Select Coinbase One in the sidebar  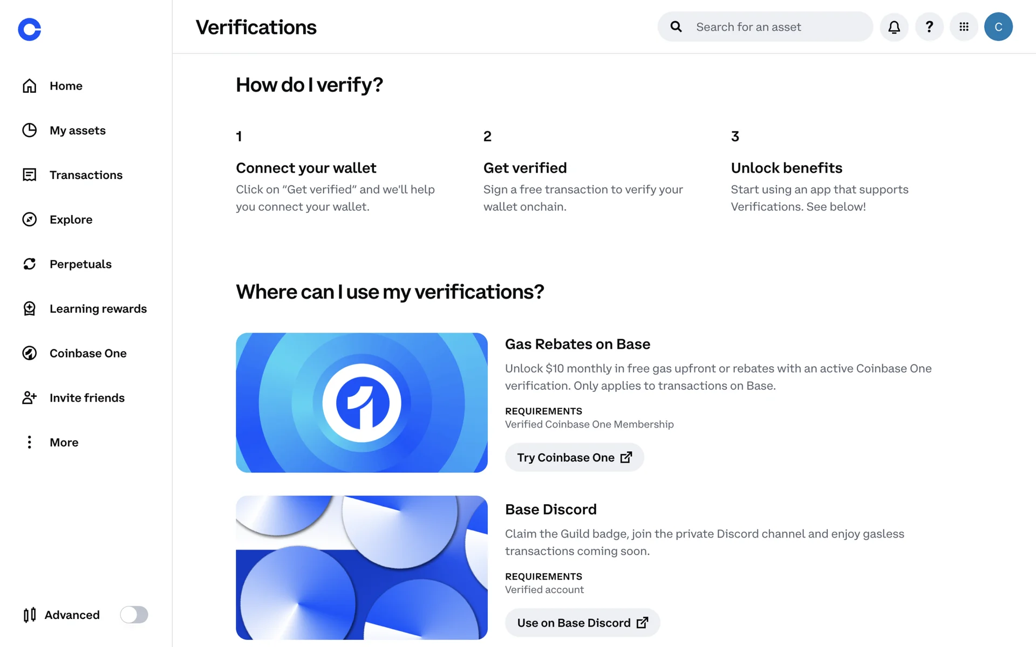[88, 353]
